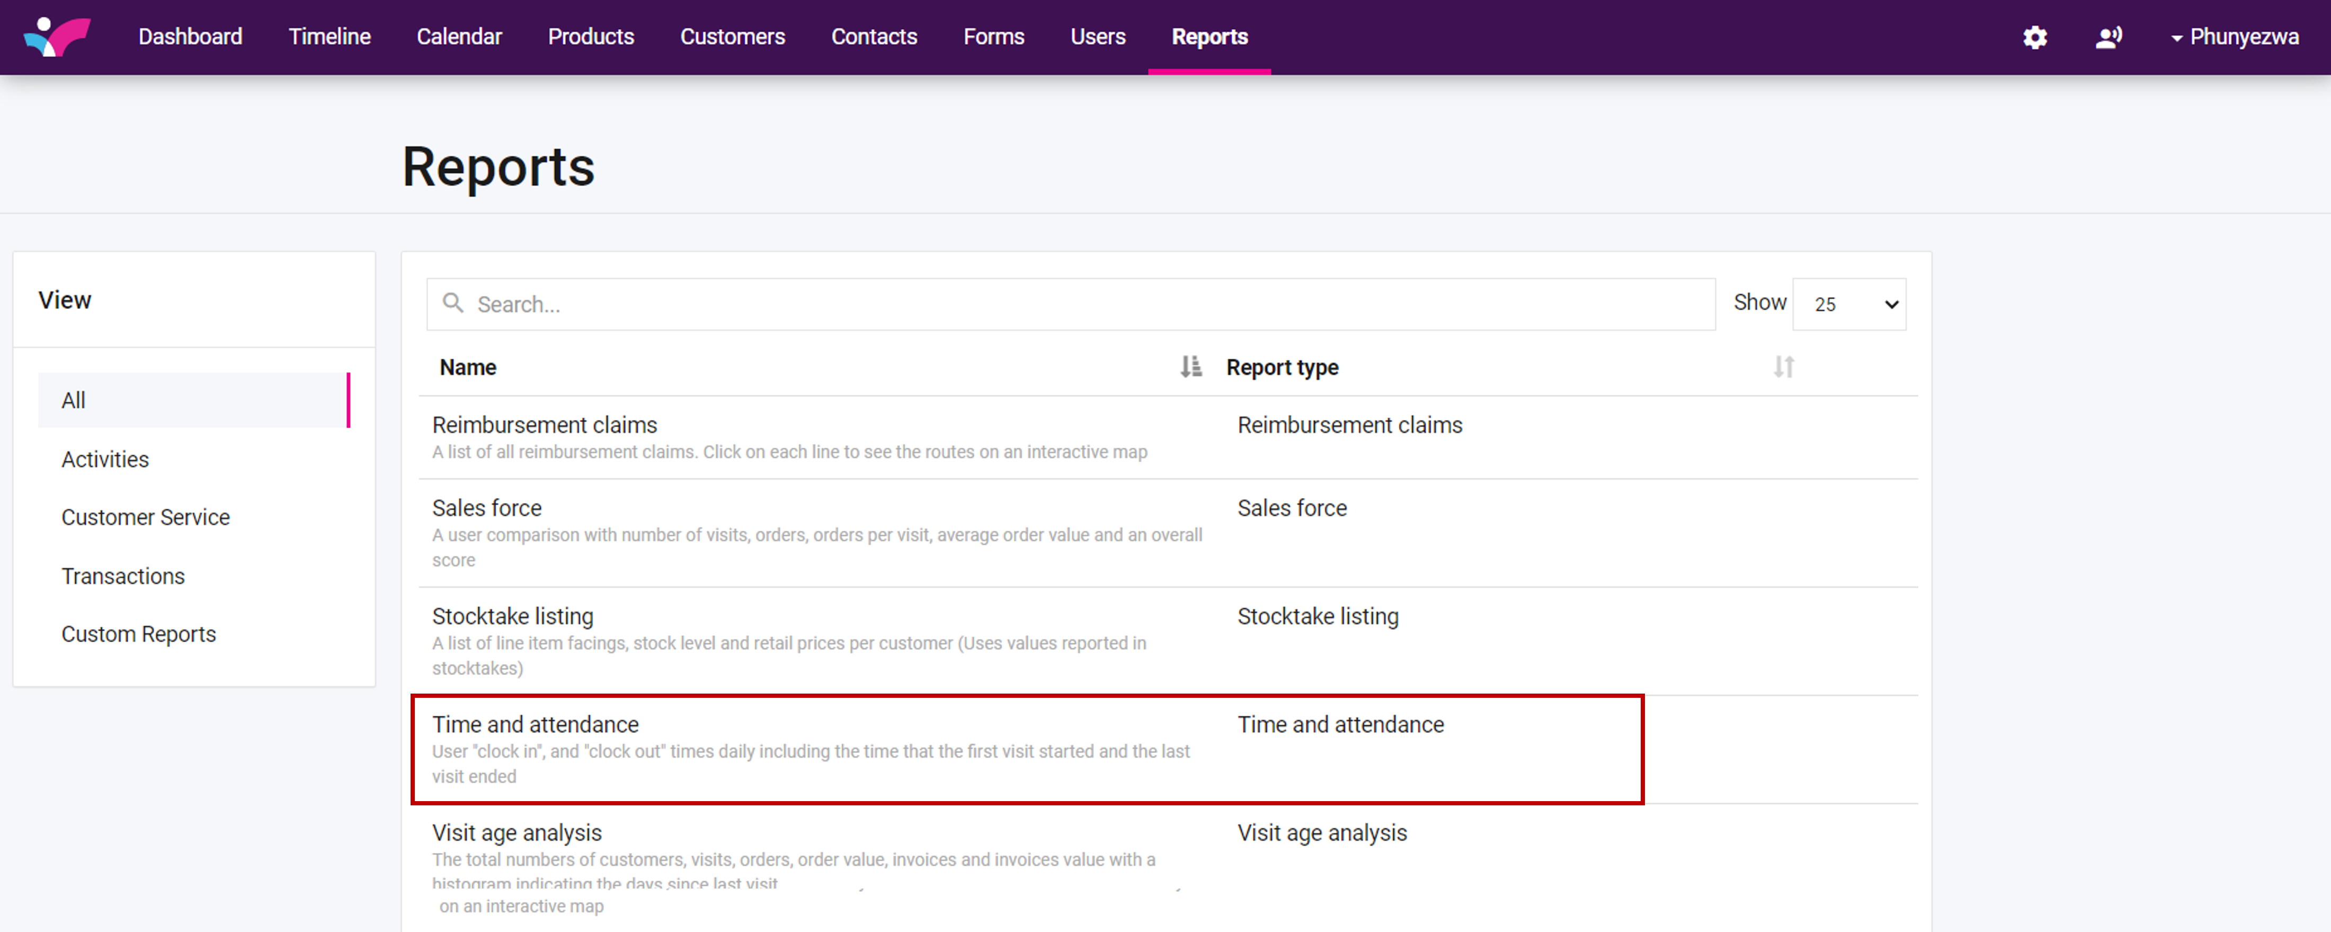Click the search magnifier icon
The height and width of the screenshot is (932, 2331).
point(453,303)
